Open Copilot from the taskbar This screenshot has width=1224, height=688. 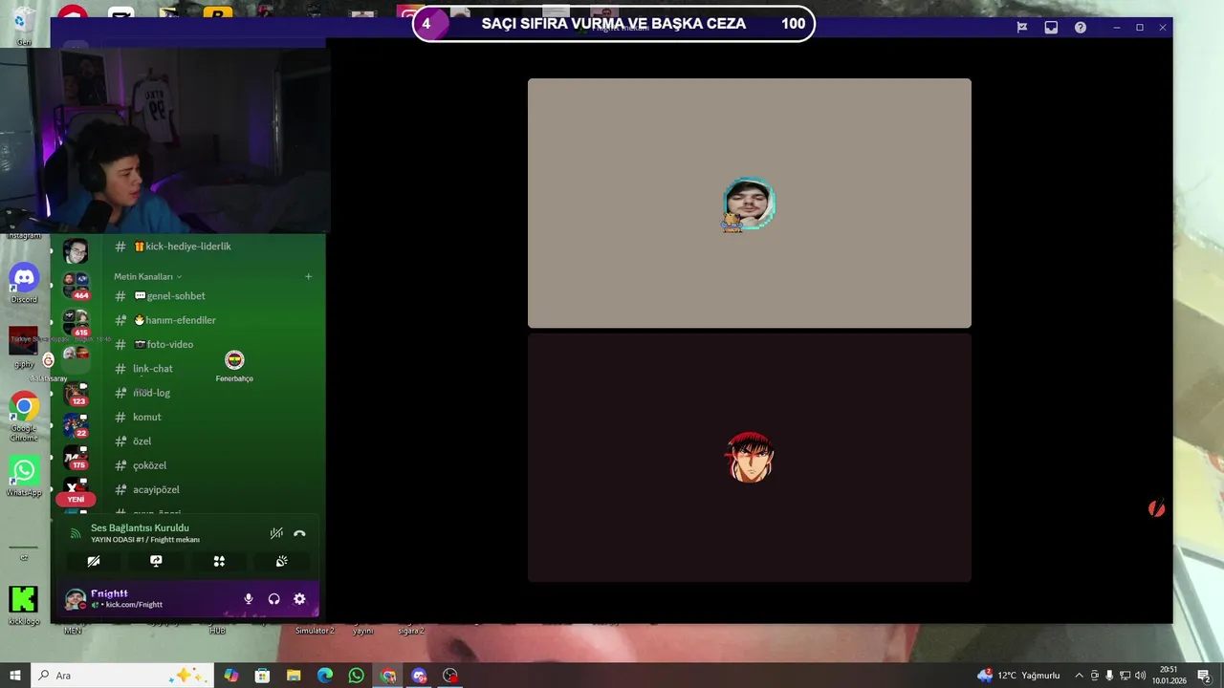230,676
